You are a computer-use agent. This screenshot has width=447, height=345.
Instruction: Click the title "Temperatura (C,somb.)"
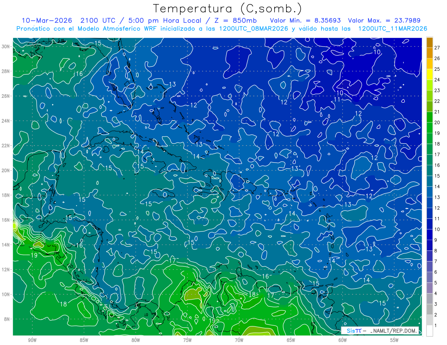[x=228, y=9]
